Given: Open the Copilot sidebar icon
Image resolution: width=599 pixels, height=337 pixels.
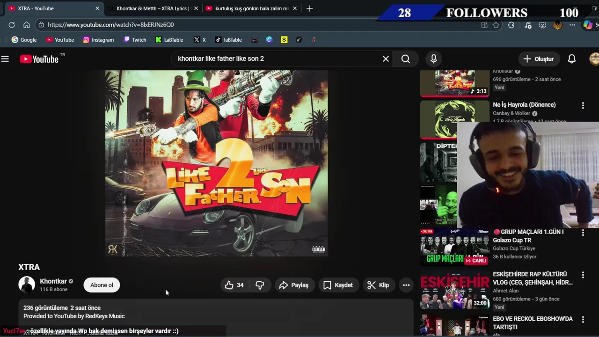Looking at the screenshot, I should tap(588, 25).
